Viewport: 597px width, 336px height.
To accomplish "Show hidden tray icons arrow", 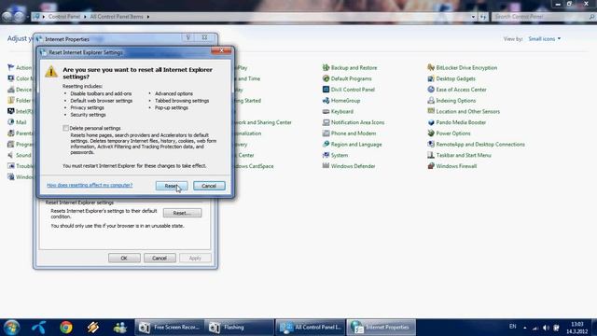I will coord(524,328).
